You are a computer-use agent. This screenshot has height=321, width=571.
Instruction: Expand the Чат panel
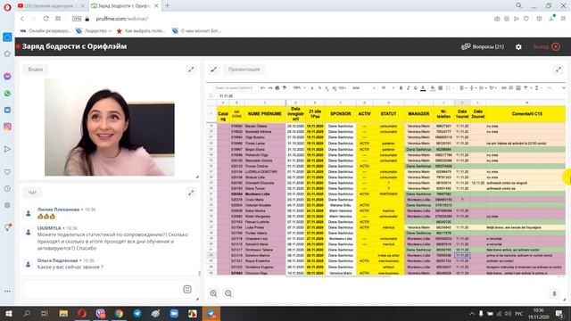click(x=191, y=193)
